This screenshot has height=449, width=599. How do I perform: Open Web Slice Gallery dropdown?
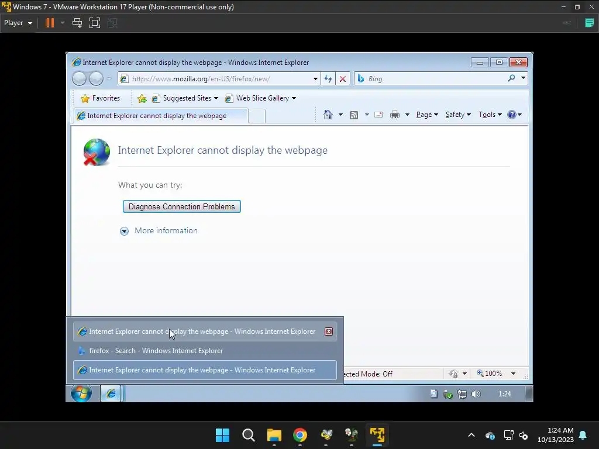[x=261, y=98]
